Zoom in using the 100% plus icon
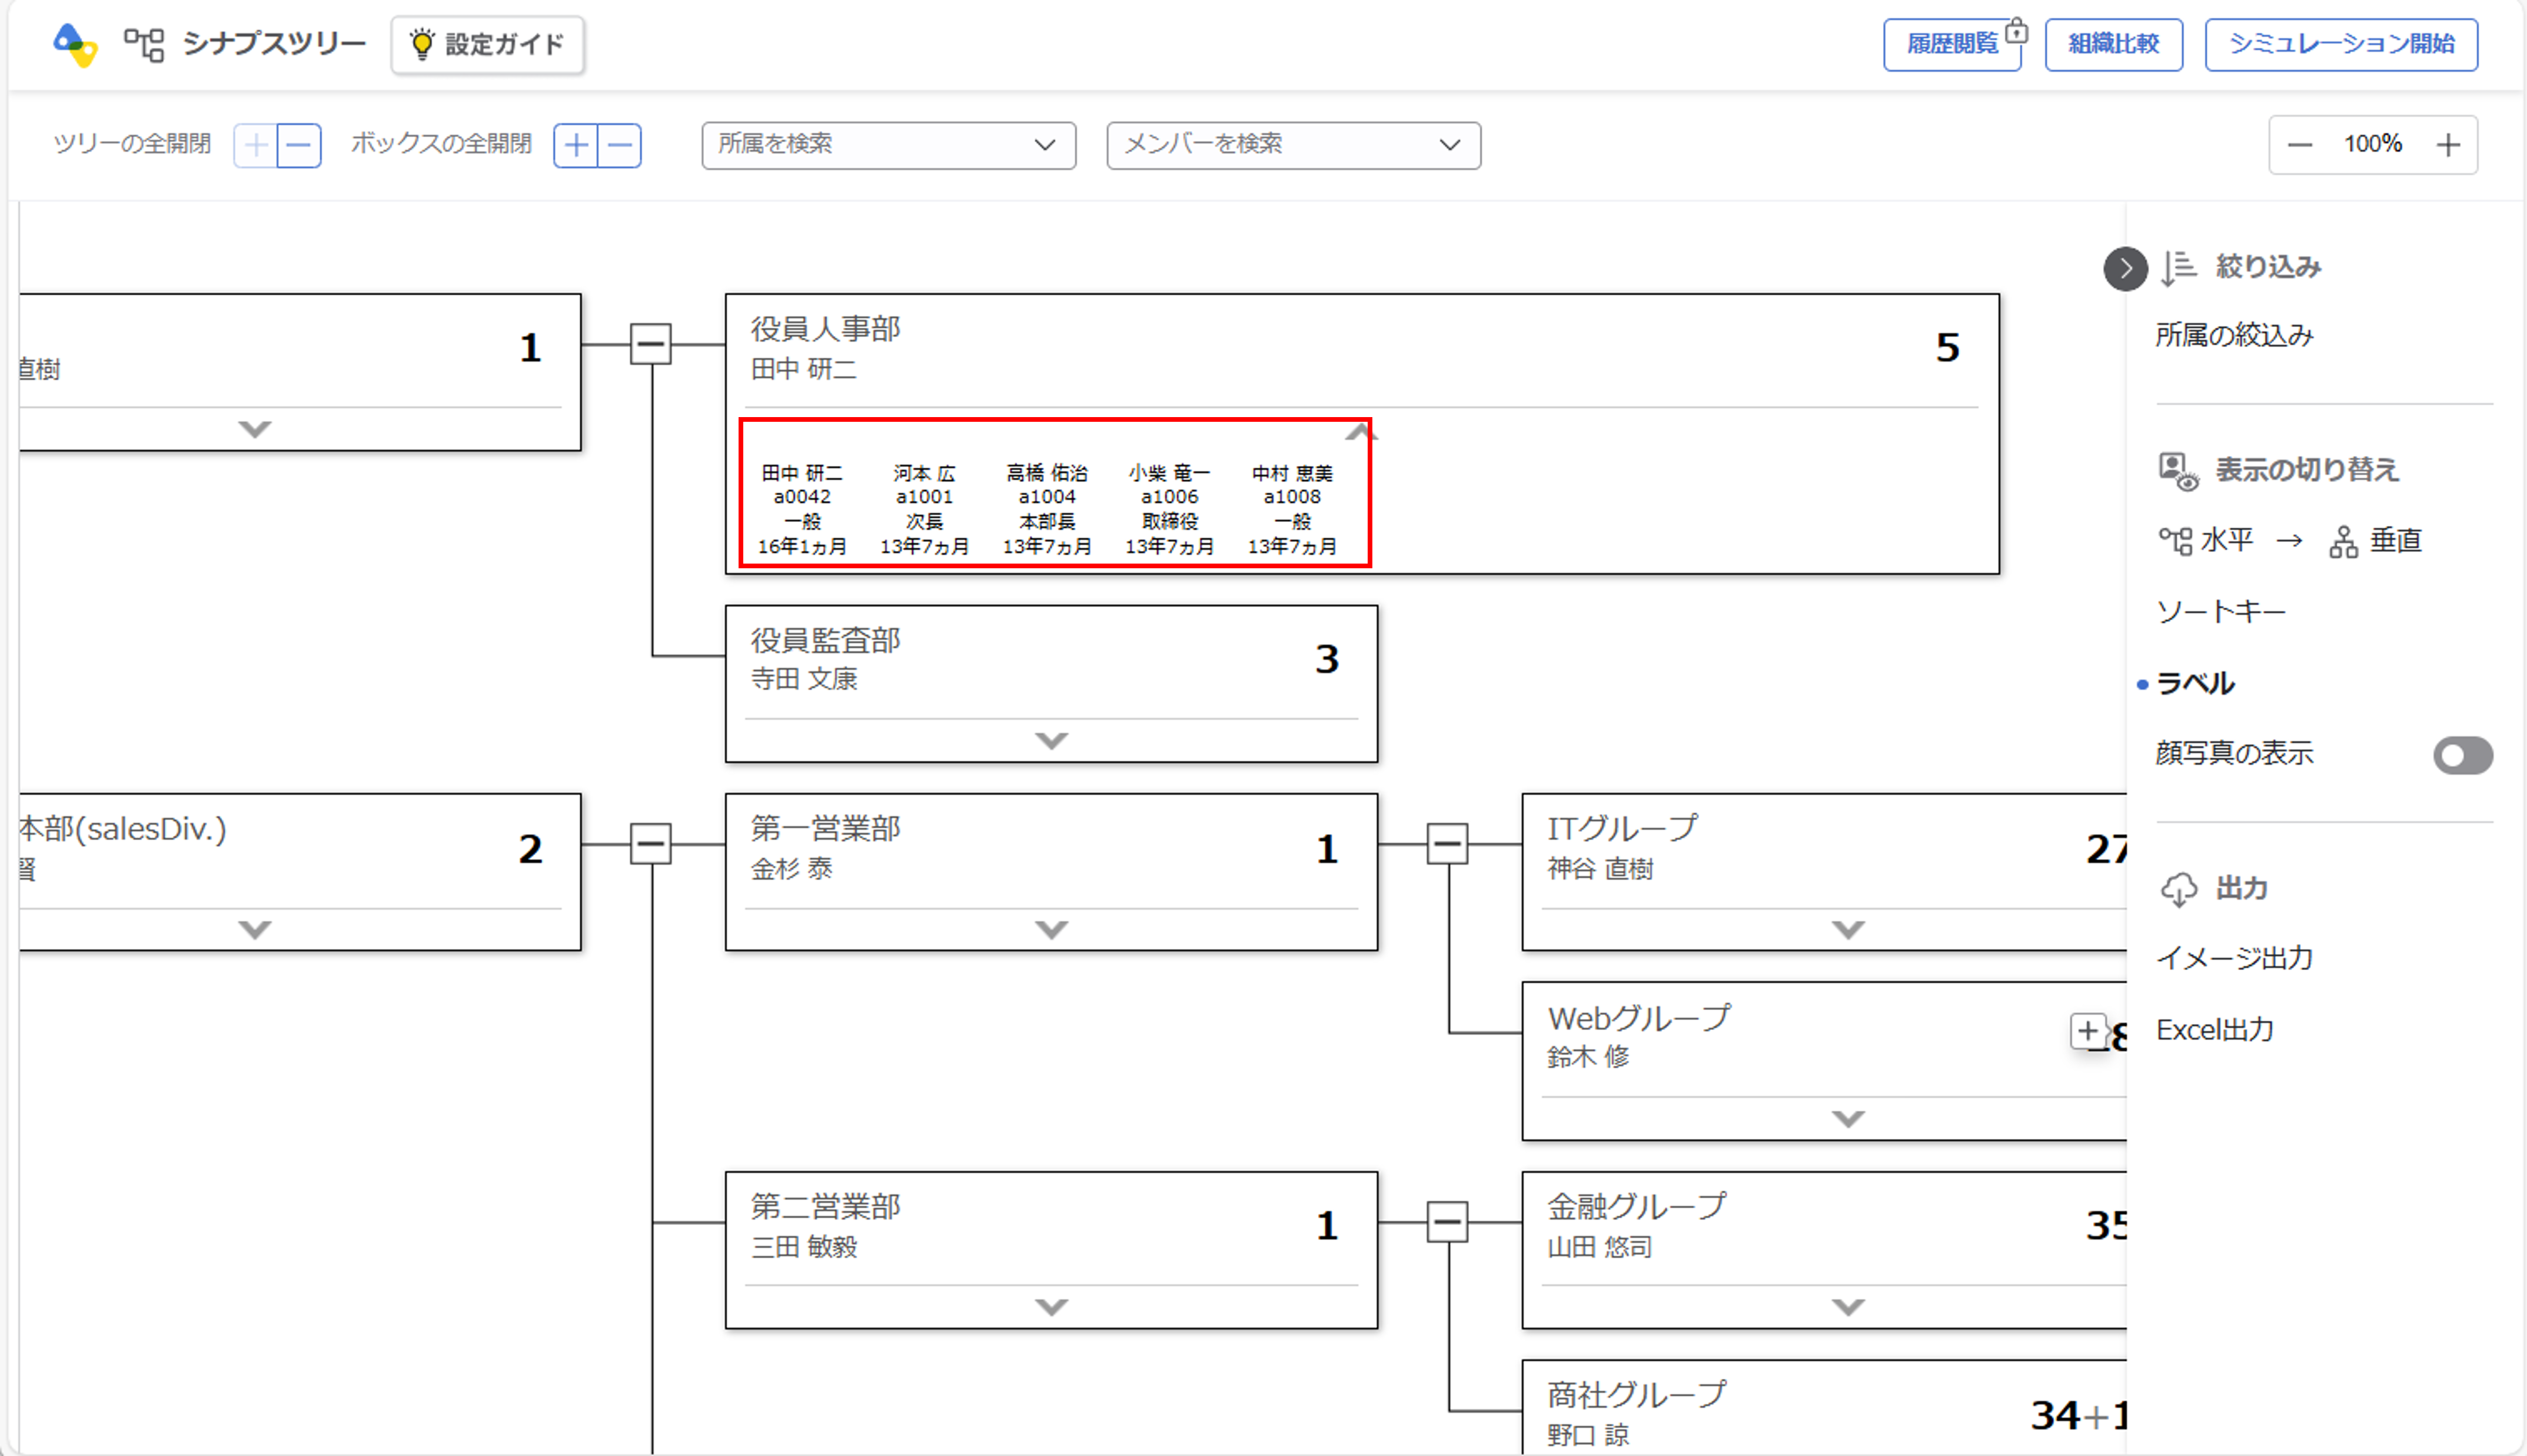Image resolution: width=2527 pixels, height=1456 pixels. (x=2448, y=145)
